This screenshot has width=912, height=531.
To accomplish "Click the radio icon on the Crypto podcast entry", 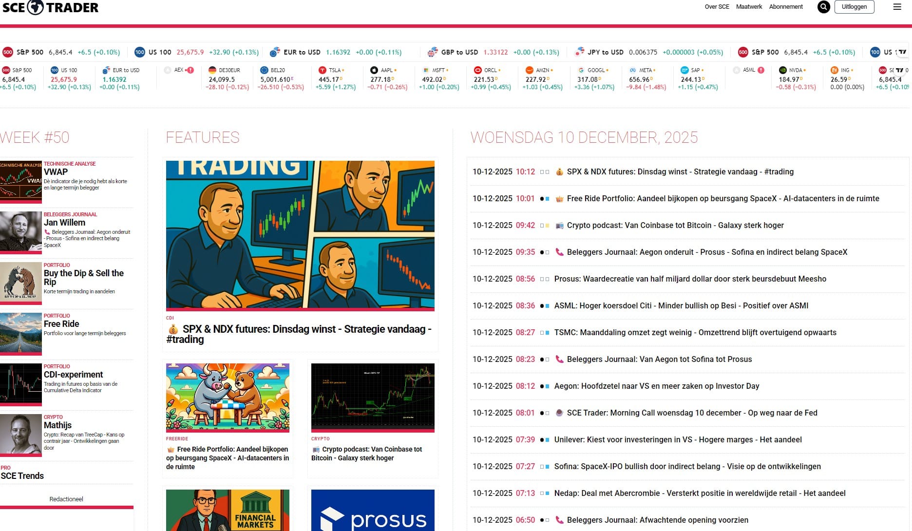I will coord(559,225).
